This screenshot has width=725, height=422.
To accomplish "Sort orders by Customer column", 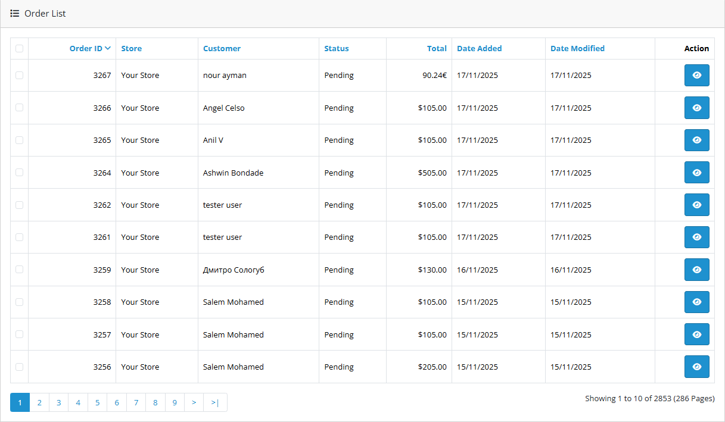I will point(222,49).
